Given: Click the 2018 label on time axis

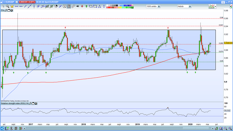Looking at the screenshot, I should 84,124.
